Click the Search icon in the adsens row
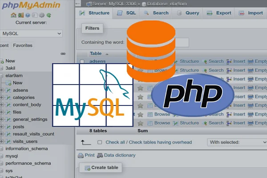 [205, 61]
